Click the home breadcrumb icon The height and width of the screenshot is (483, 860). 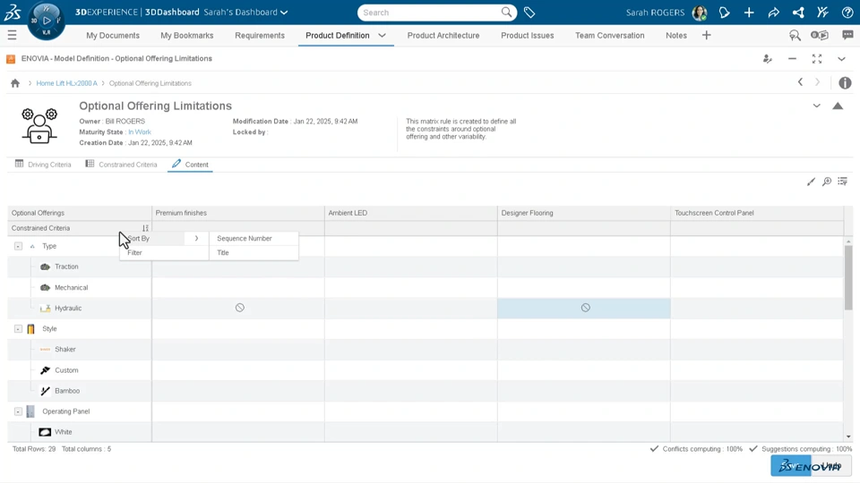point(15,83)
